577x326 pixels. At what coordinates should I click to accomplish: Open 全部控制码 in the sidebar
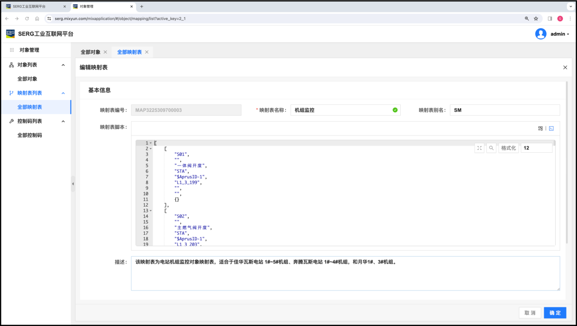point(30,135)
